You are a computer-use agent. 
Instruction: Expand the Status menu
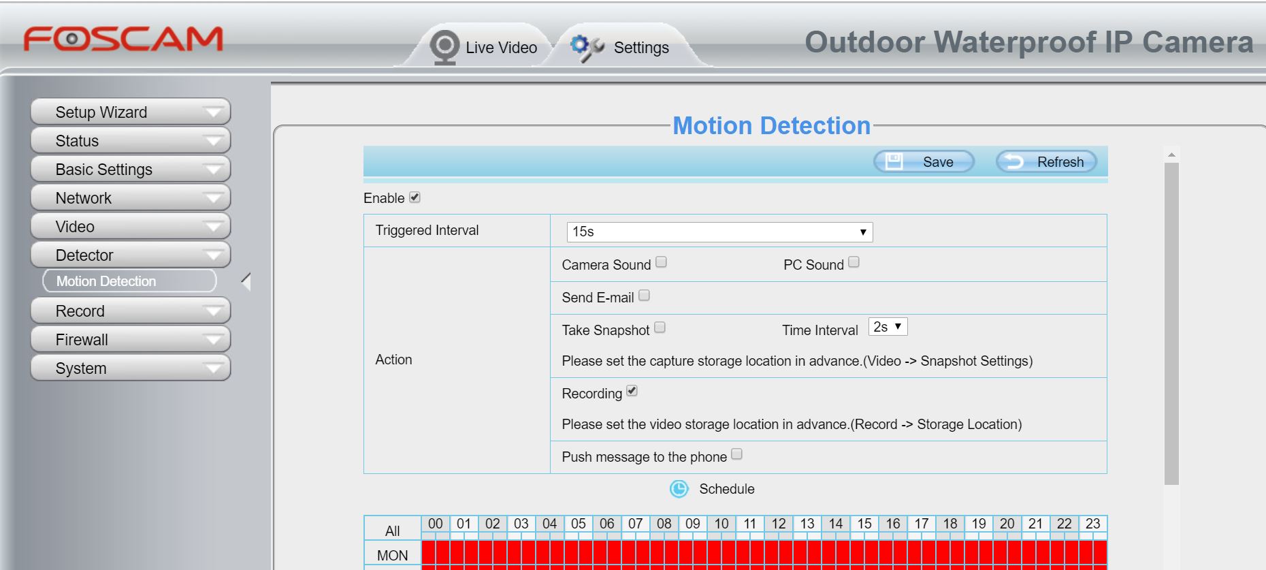tap(131, 140)
